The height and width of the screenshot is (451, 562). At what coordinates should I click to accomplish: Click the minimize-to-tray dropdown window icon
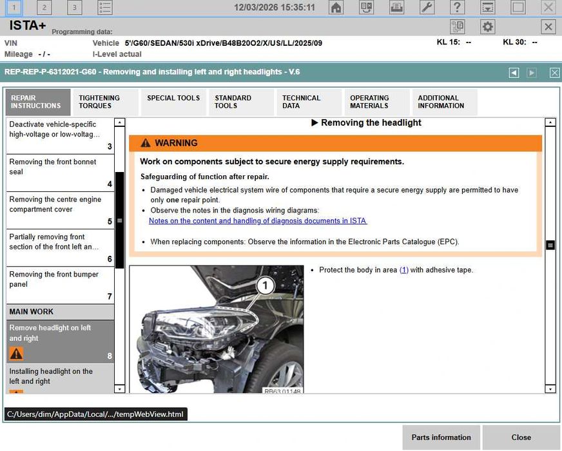[488, 8]
